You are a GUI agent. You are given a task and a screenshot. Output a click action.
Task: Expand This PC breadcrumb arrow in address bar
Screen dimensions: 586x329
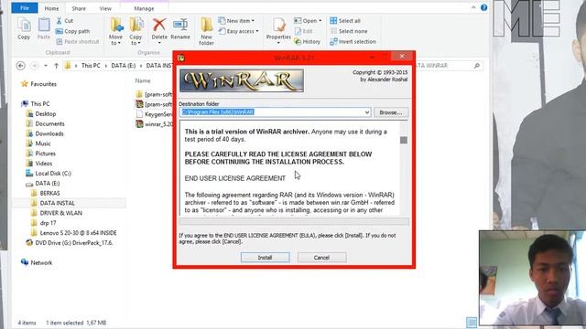tap(106, 66)
